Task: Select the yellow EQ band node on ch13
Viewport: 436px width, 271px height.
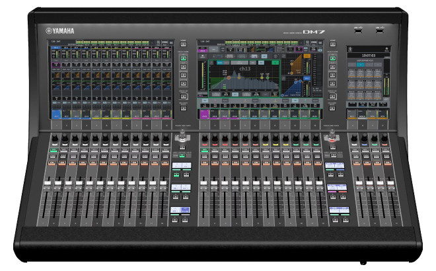Action: pos(262,77)
